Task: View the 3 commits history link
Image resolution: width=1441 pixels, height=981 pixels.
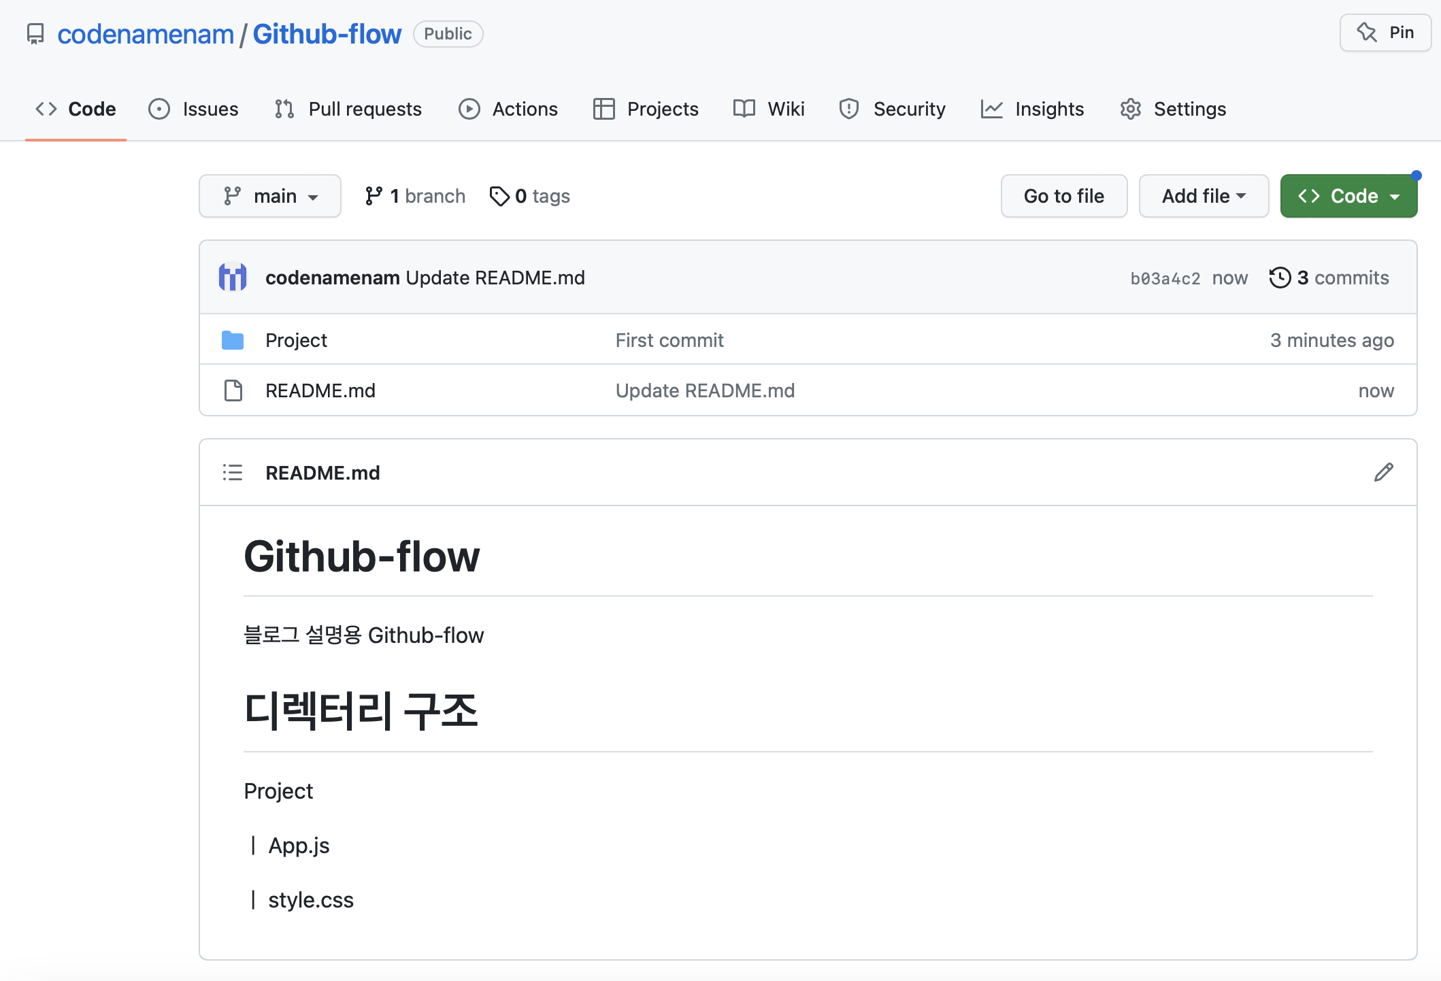Action: (x=1329, y=278)
